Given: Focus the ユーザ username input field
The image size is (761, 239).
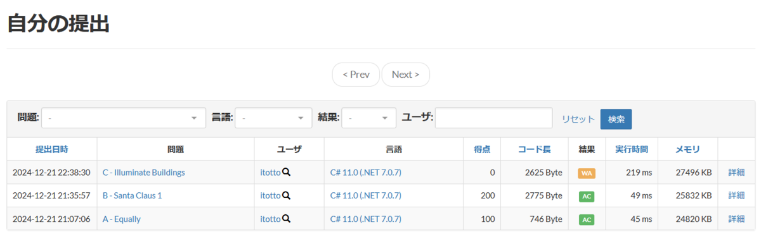Looking at the screenshot, I should click(494, 118).
